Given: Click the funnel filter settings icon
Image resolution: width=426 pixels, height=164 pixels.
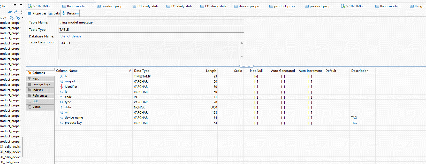Looking at the screenshot, I should coord(17,18).
